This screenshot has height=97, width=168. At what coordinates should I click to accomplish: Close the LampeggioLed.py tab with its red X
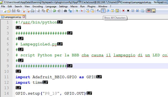click(24, 17)
